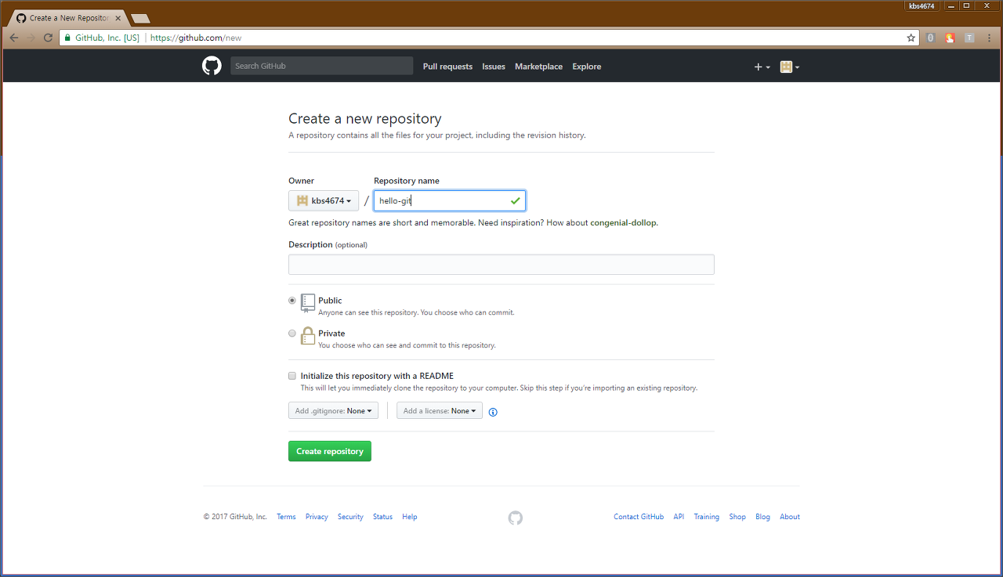Open the Blog footer link

762,517
